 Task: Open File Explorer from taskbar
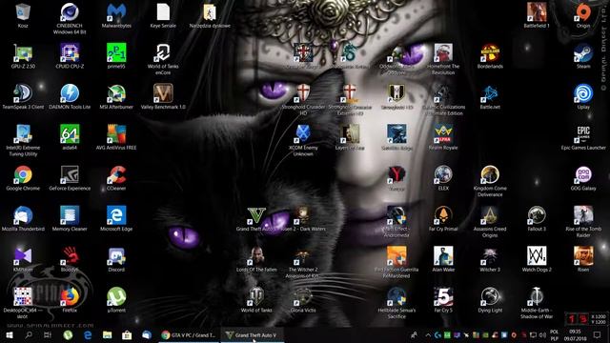(108, 334)
